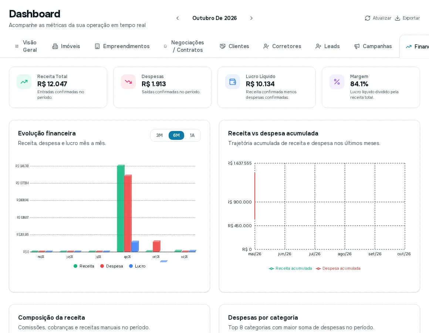Viewport: 429px width, 333px height.
Task: Click the Campanhas megaphone icon
Action: coord(357,46)
